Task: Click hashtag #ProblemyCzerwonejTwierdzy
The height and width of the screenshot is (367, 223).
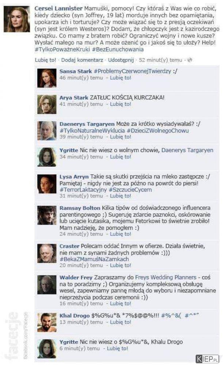Action: 132,72
